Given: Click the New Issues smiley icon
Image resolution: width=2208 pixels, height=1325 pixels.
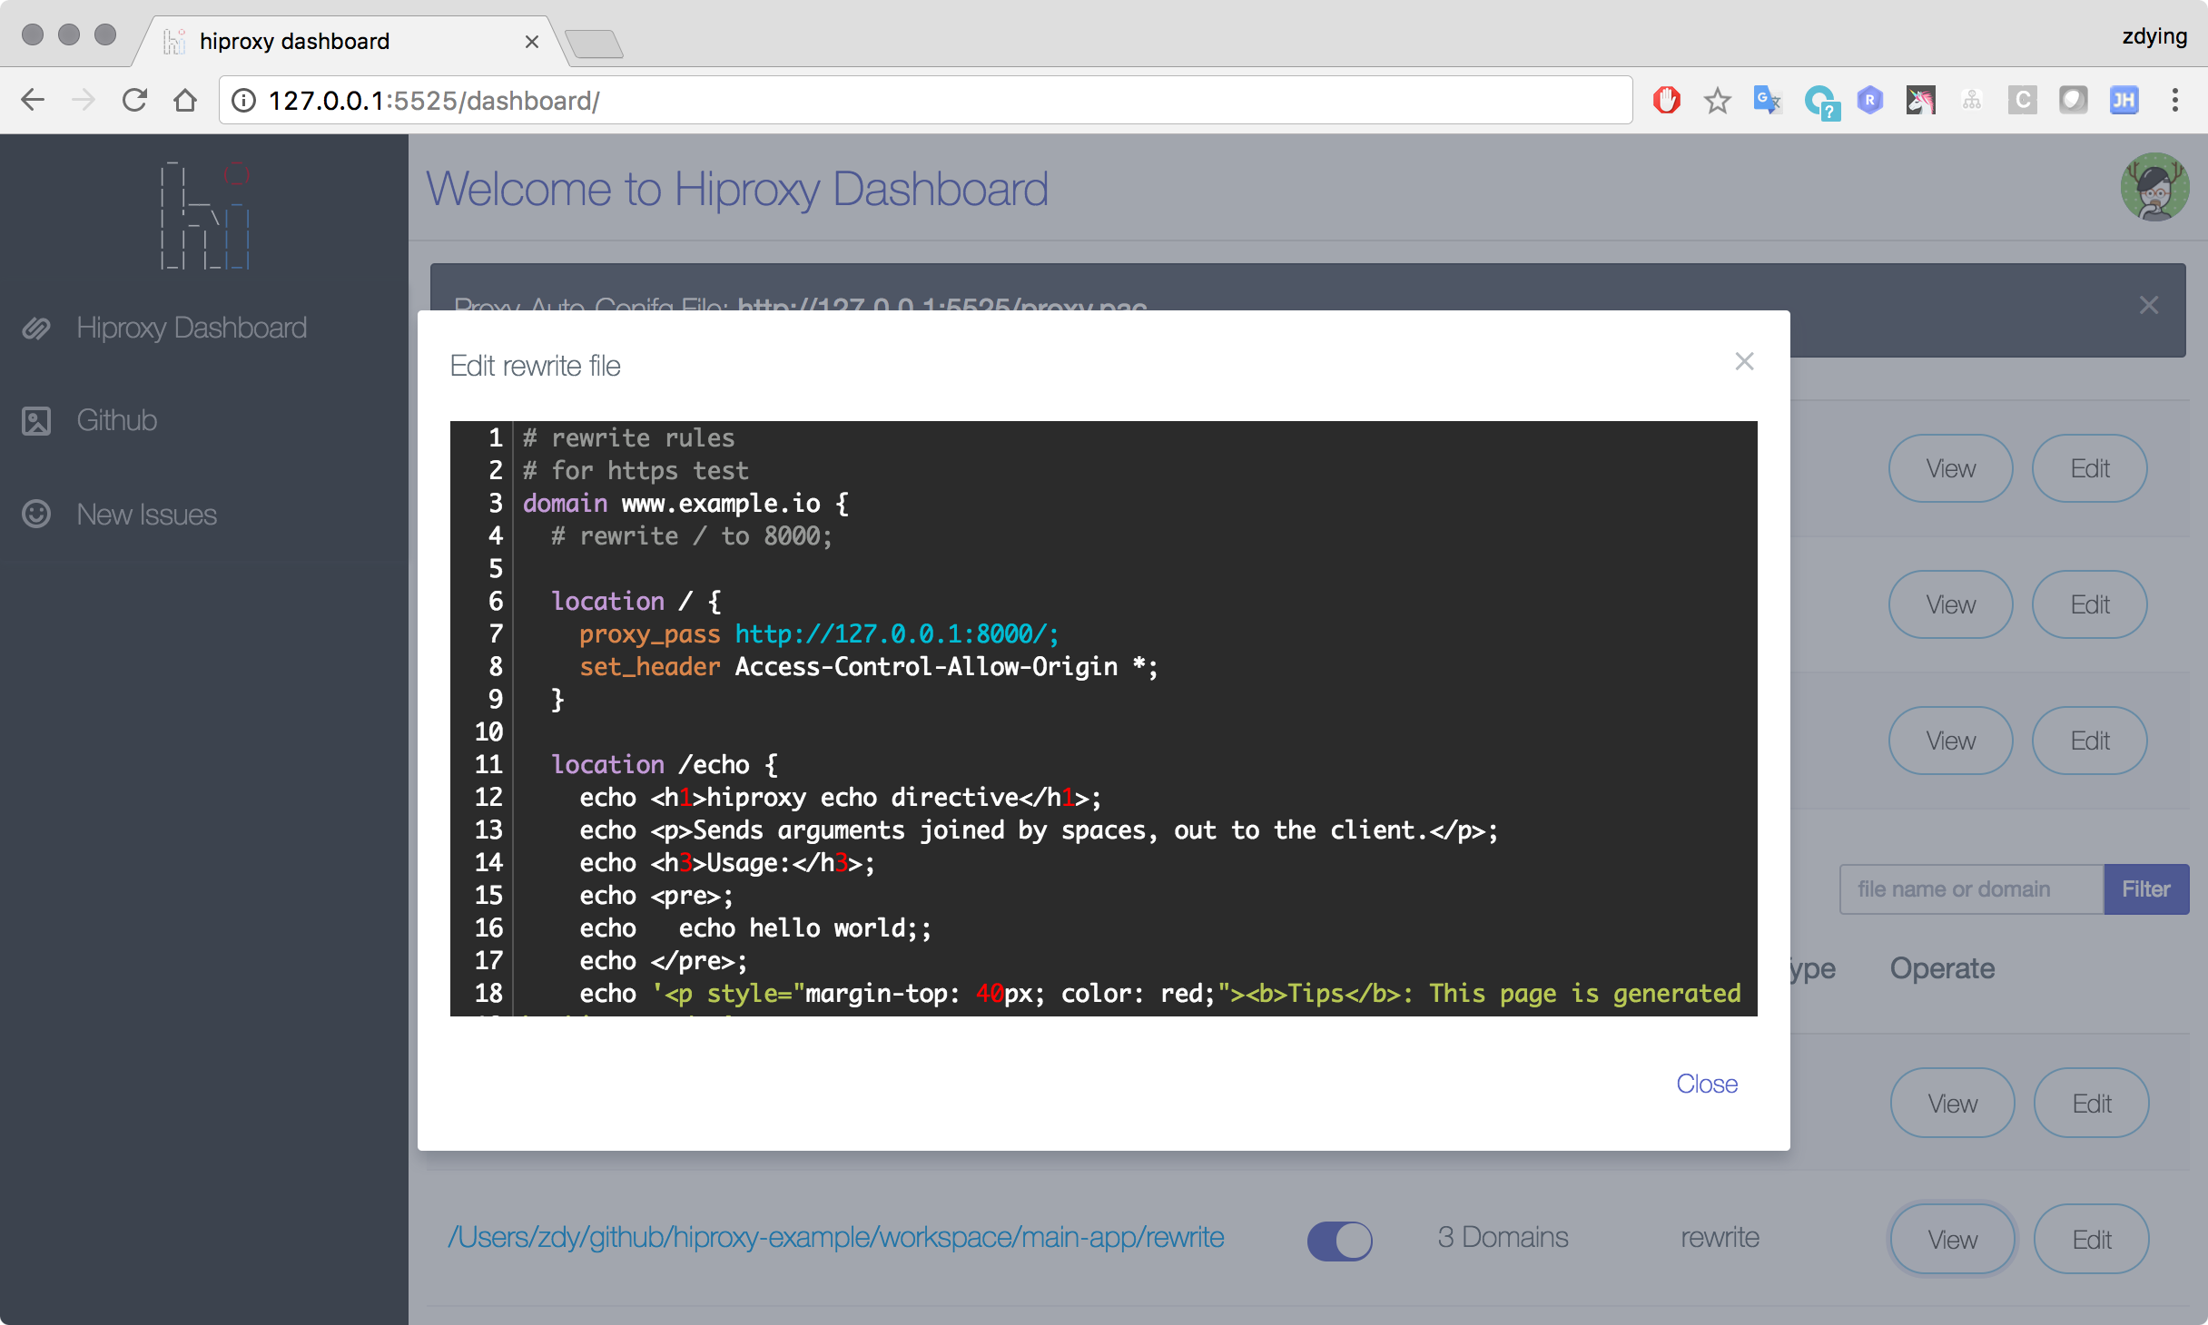Looking at the screenshot, I should [x=36, y=515].
